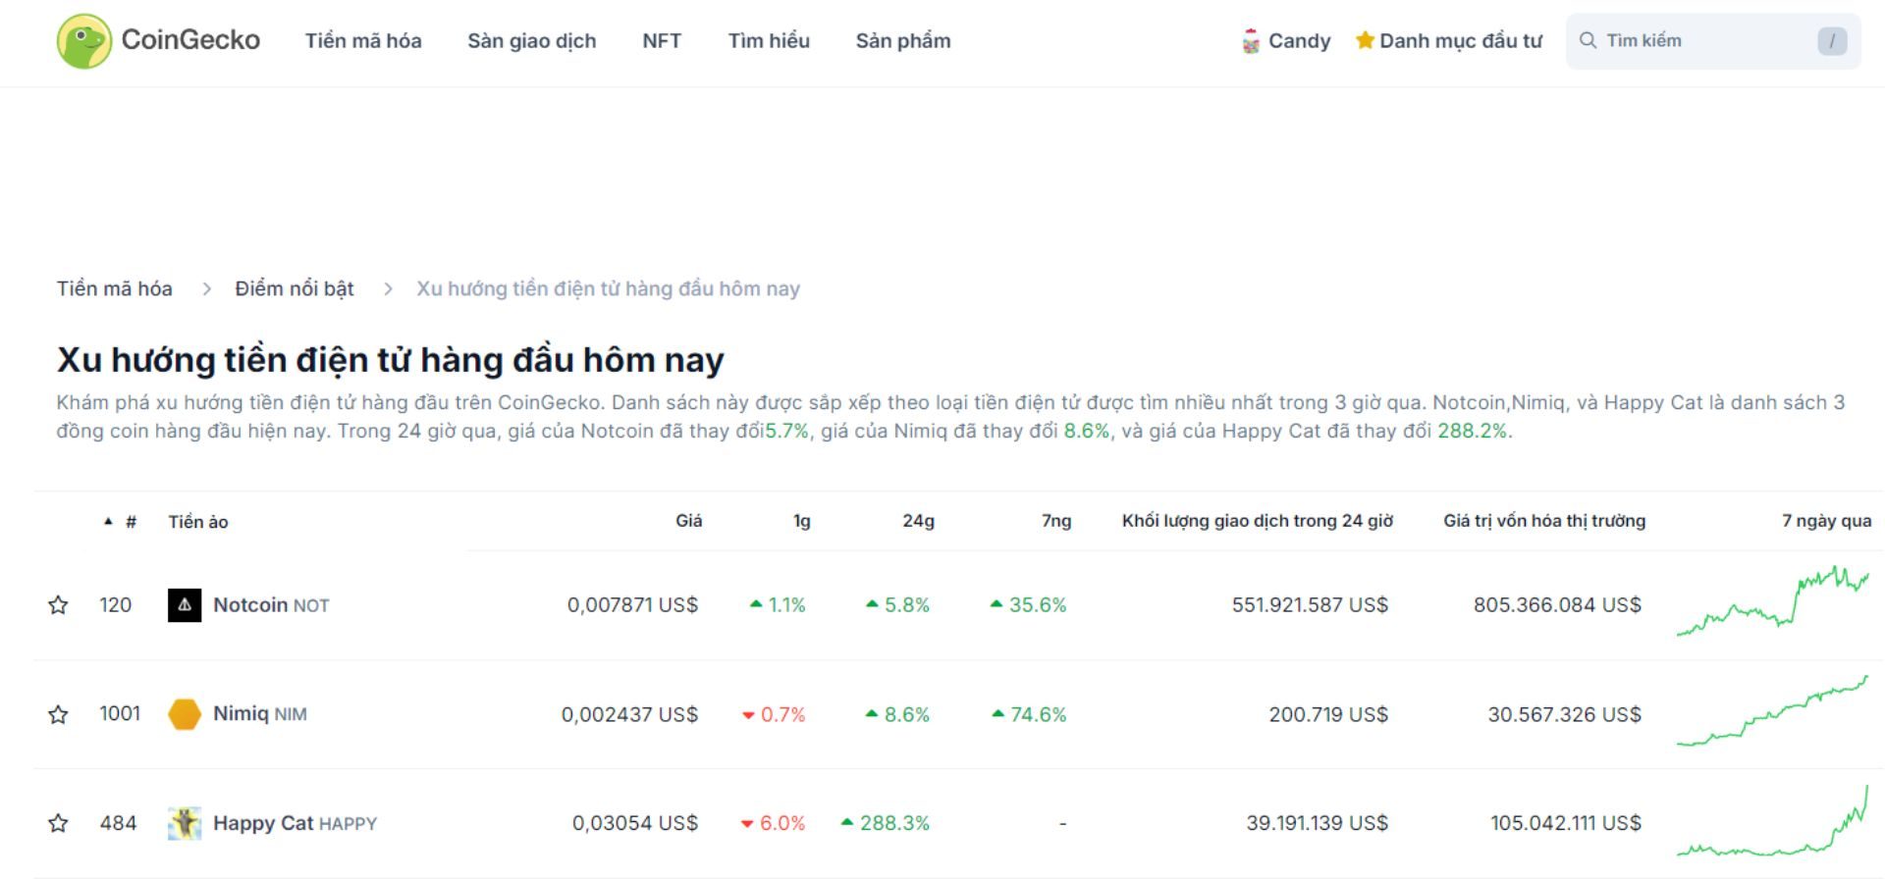Click Notcoin price 0,007871 US$
Screen dimensions: 1885x879
(632, 605)
